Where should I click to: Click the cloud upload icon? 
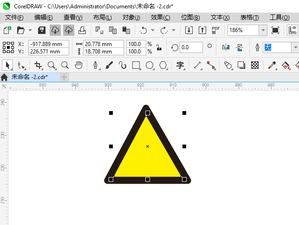[69, 30]
